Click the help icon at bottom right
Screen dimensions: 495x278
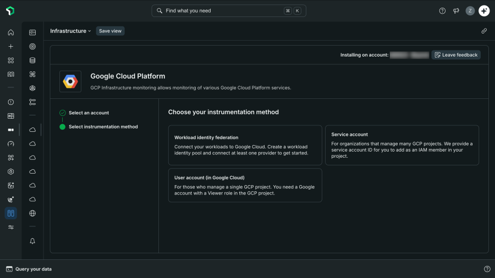coord(487,269)
